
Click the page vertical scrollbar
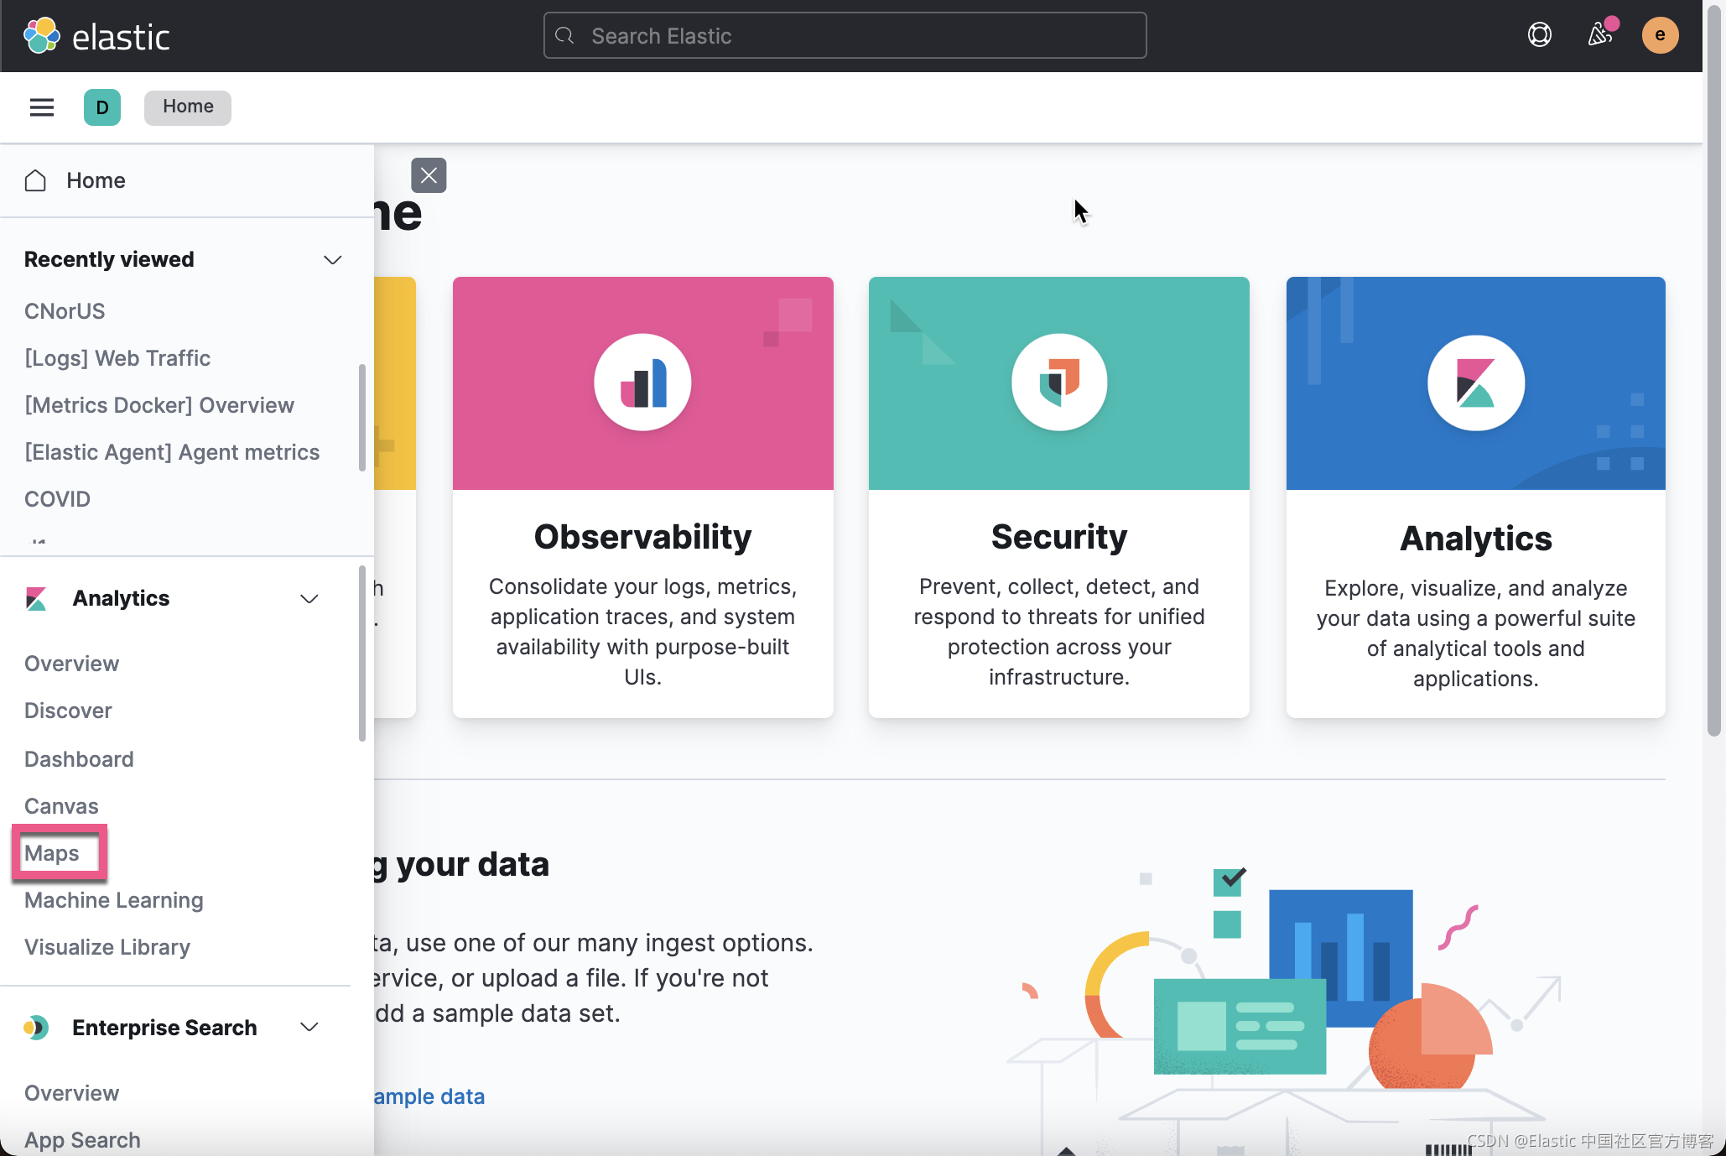tap(1714, 369)
